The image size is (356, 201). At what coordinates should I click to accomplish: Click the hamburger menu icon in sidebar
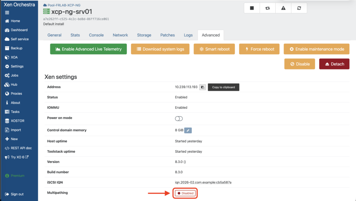7,12
